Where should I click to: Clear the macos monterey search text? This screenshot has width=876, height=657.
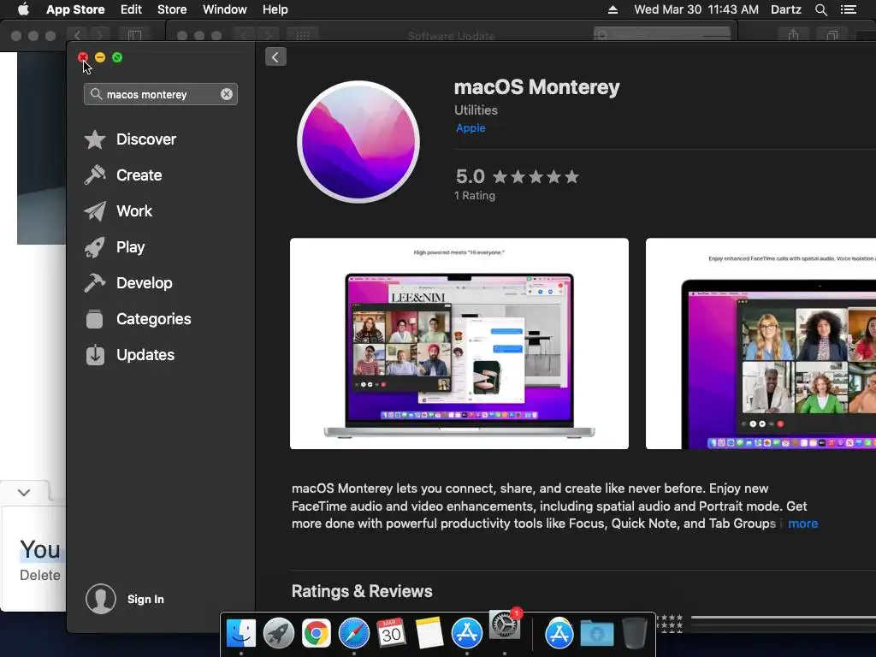pos(226,94)
